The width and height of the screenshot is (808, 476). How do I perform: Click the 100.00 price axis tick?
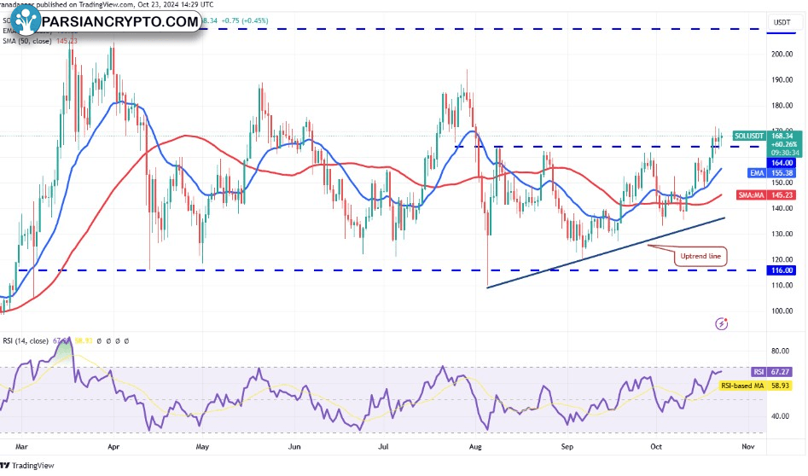coord(782,311)
